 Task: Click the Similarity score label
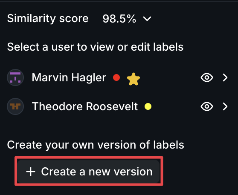click(x=48, y=18)
